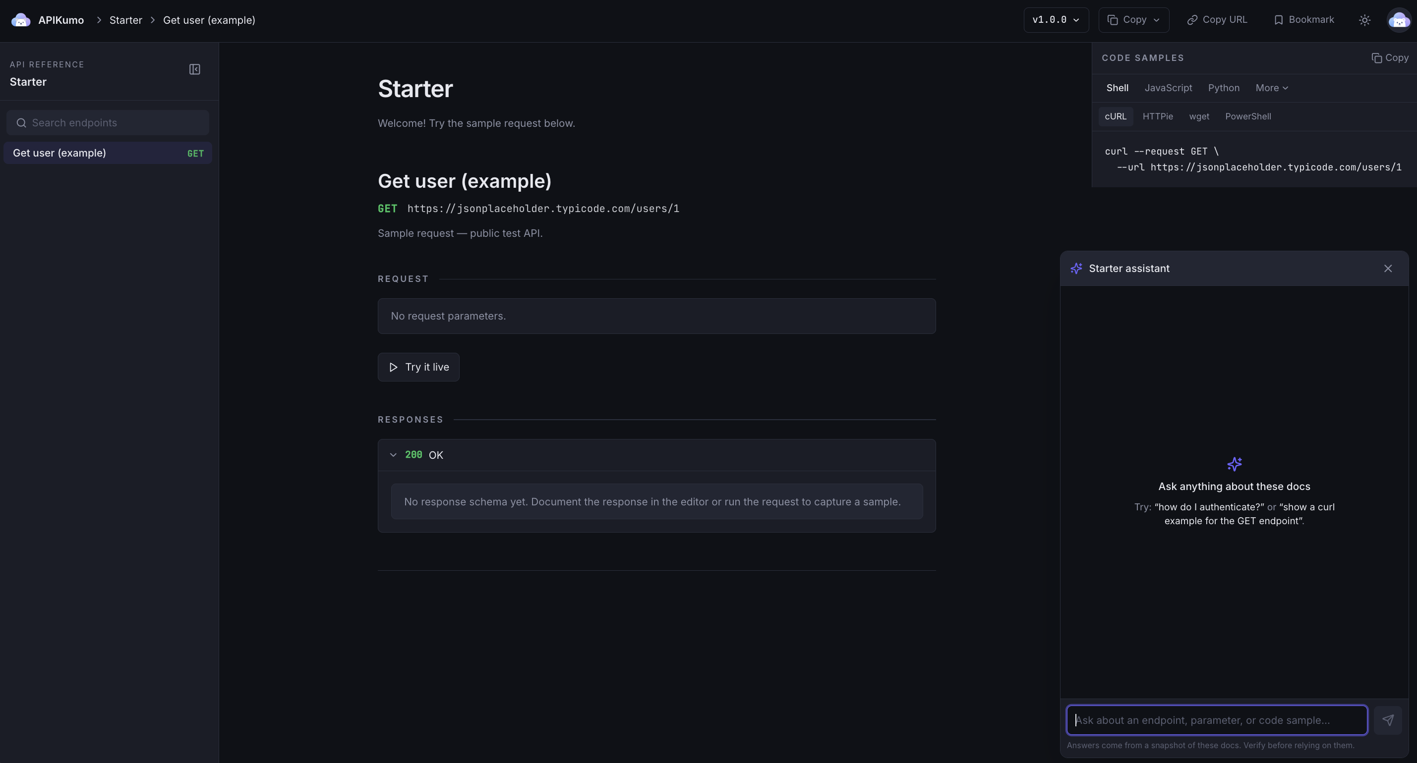Click the endpoint URL text
This screenshot has width=1417, height=763.
543,209
